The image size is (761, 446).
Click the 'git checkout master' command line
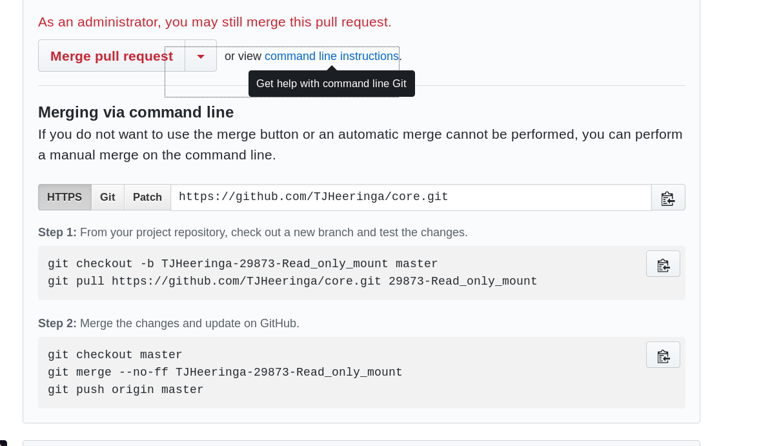[115, 355]
